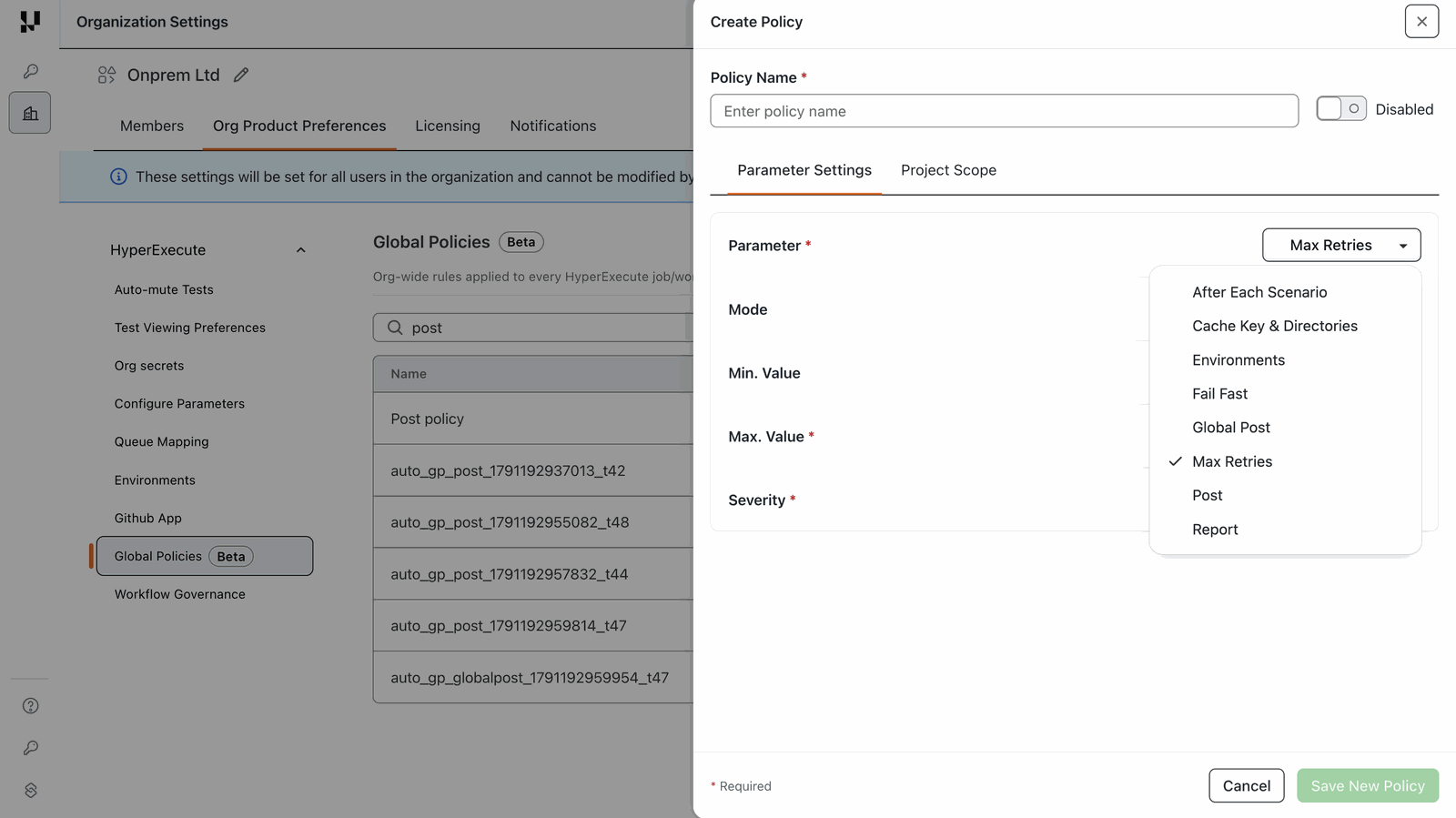
Task: Select the checked Max Retries option
Action: [x=1285, y=461]
